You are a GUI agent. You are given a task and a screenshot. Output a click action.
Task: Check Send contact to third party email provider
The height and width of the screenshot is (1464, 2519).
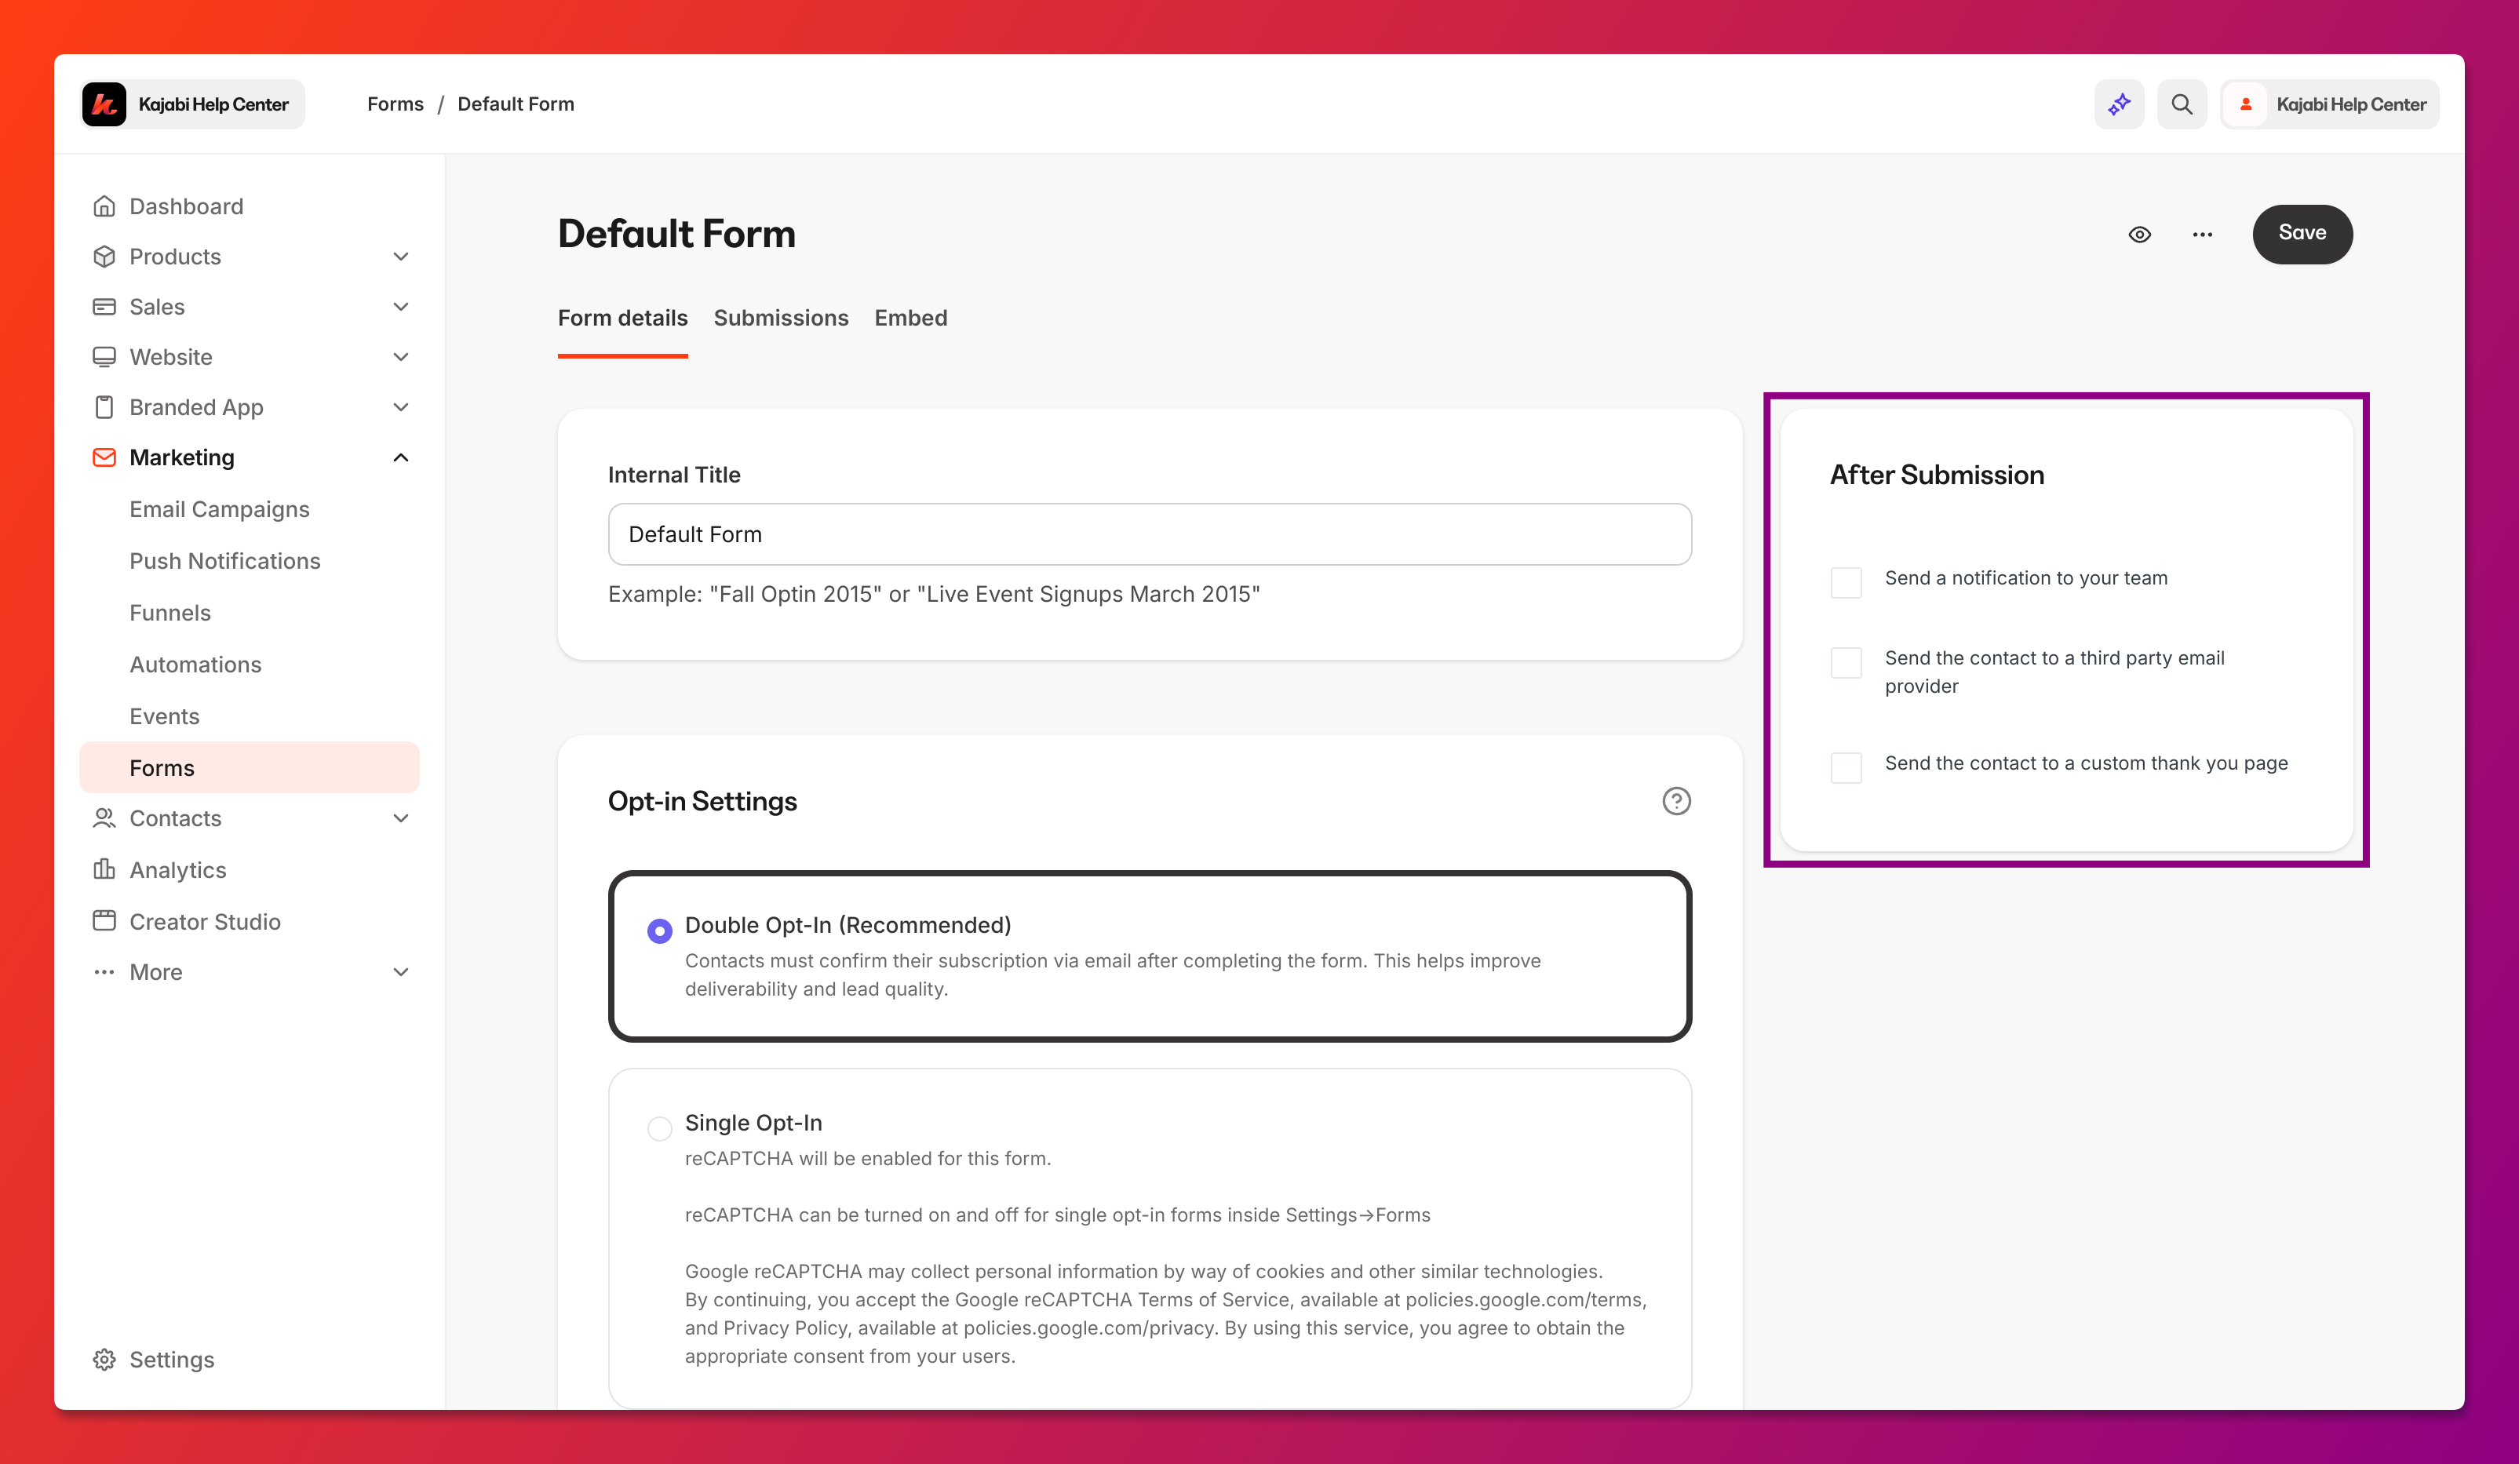pyautogui.click(x=1845, y=662)
